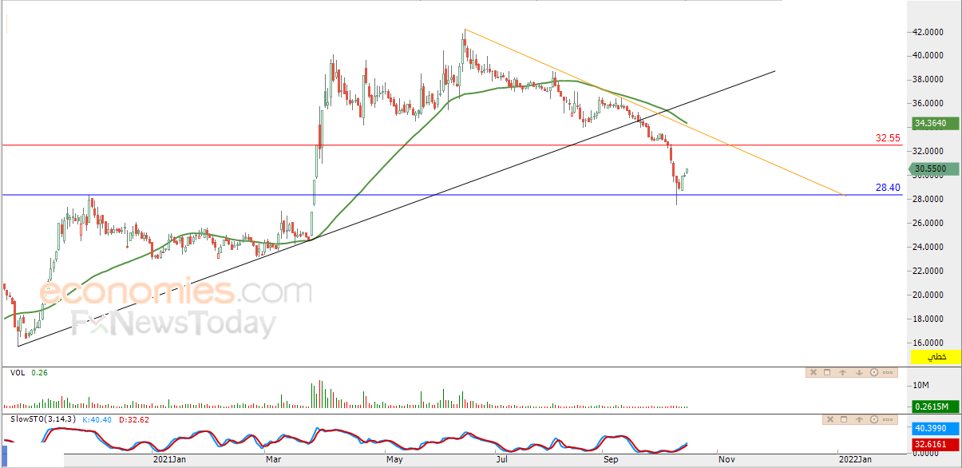Select the red 32.55 resistance line label
The width and height of the screenshot is (962, 468).
pyautogui.click(x=888, y=138)
